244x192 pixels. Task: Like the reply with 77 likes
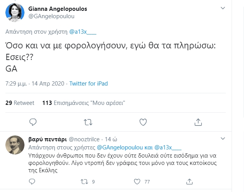coord(137,181)
